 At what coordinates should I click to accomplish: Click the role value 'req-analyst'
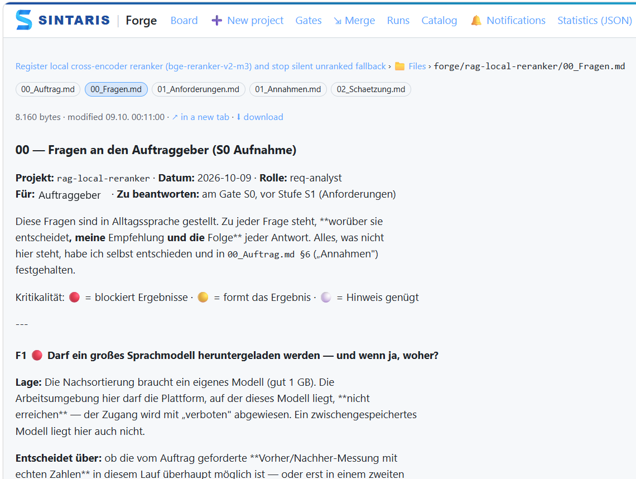[x=316, y=178]
